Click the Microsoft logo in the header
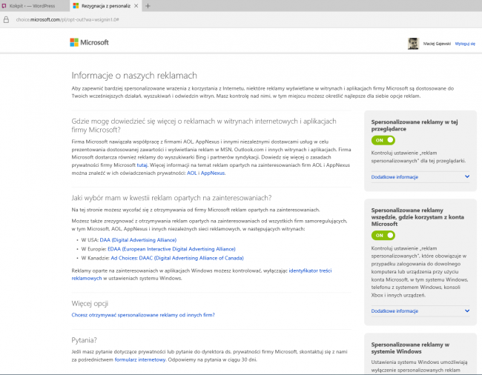This screenshot has height=375, width=482. (89, 42)
